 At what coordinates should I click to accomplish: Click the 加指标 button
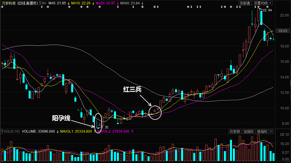pos(248,131)
